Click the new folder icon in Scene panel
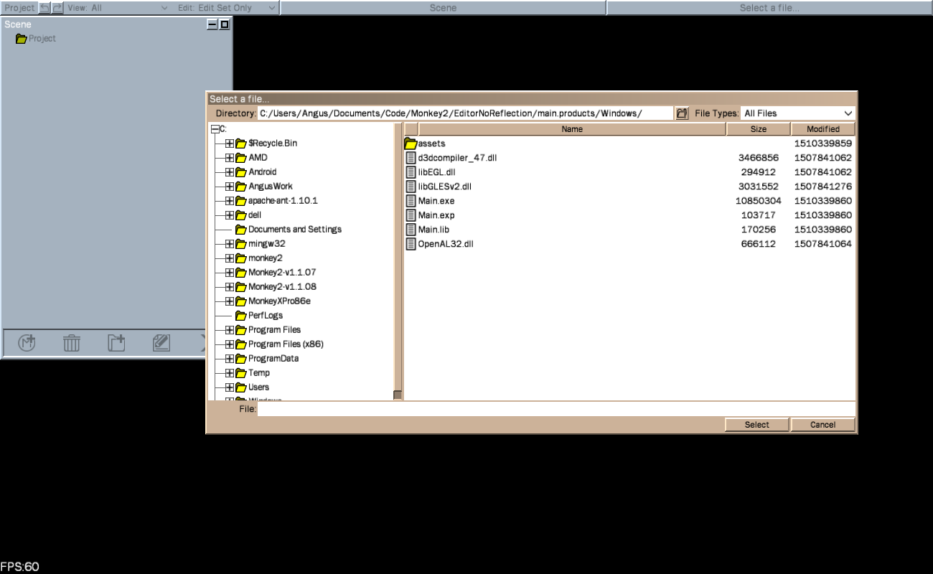Image resolution: width=933 pixels, height=574 pixels. [116, 343]
